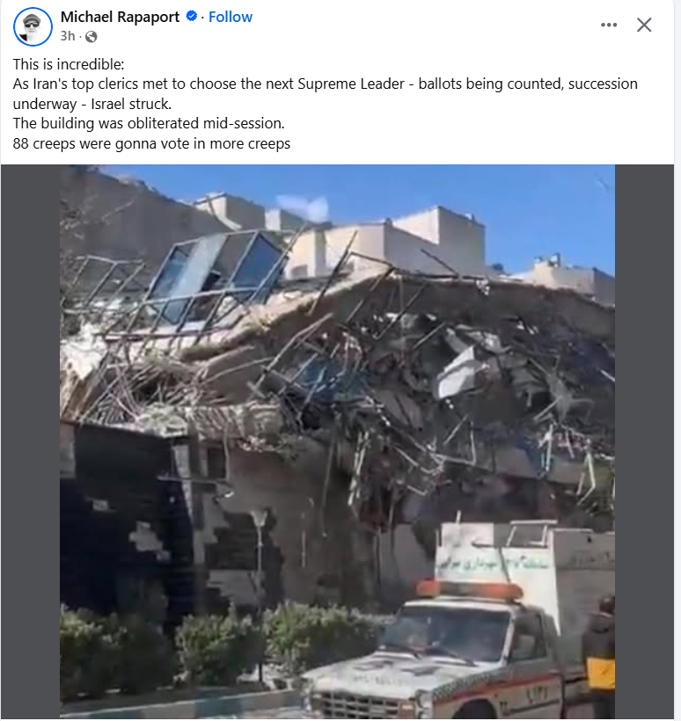
Task: Play the collapsed building video
Action: (x=337, y=441)
